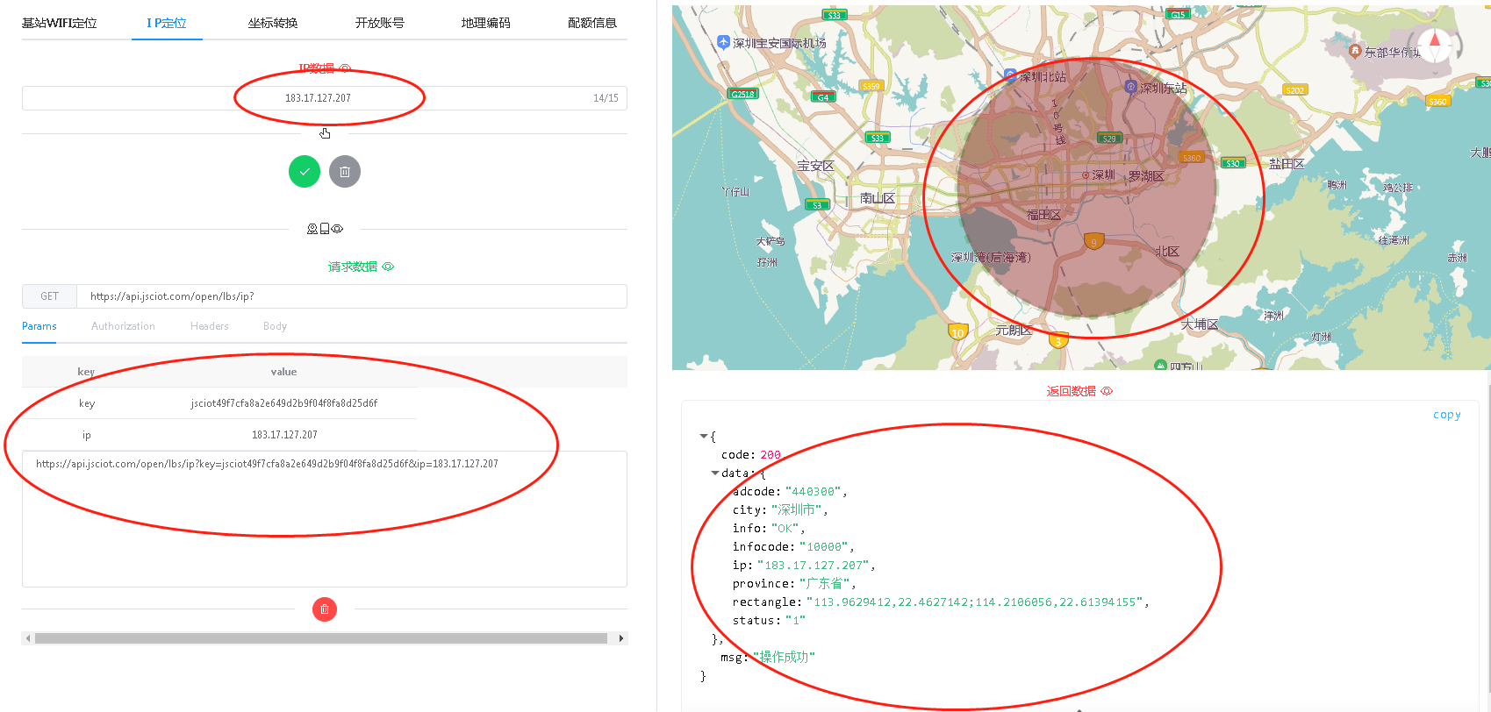
Task: Toggle eye icon next to 返回数据 heading
Action: (x=1107, y=391)
